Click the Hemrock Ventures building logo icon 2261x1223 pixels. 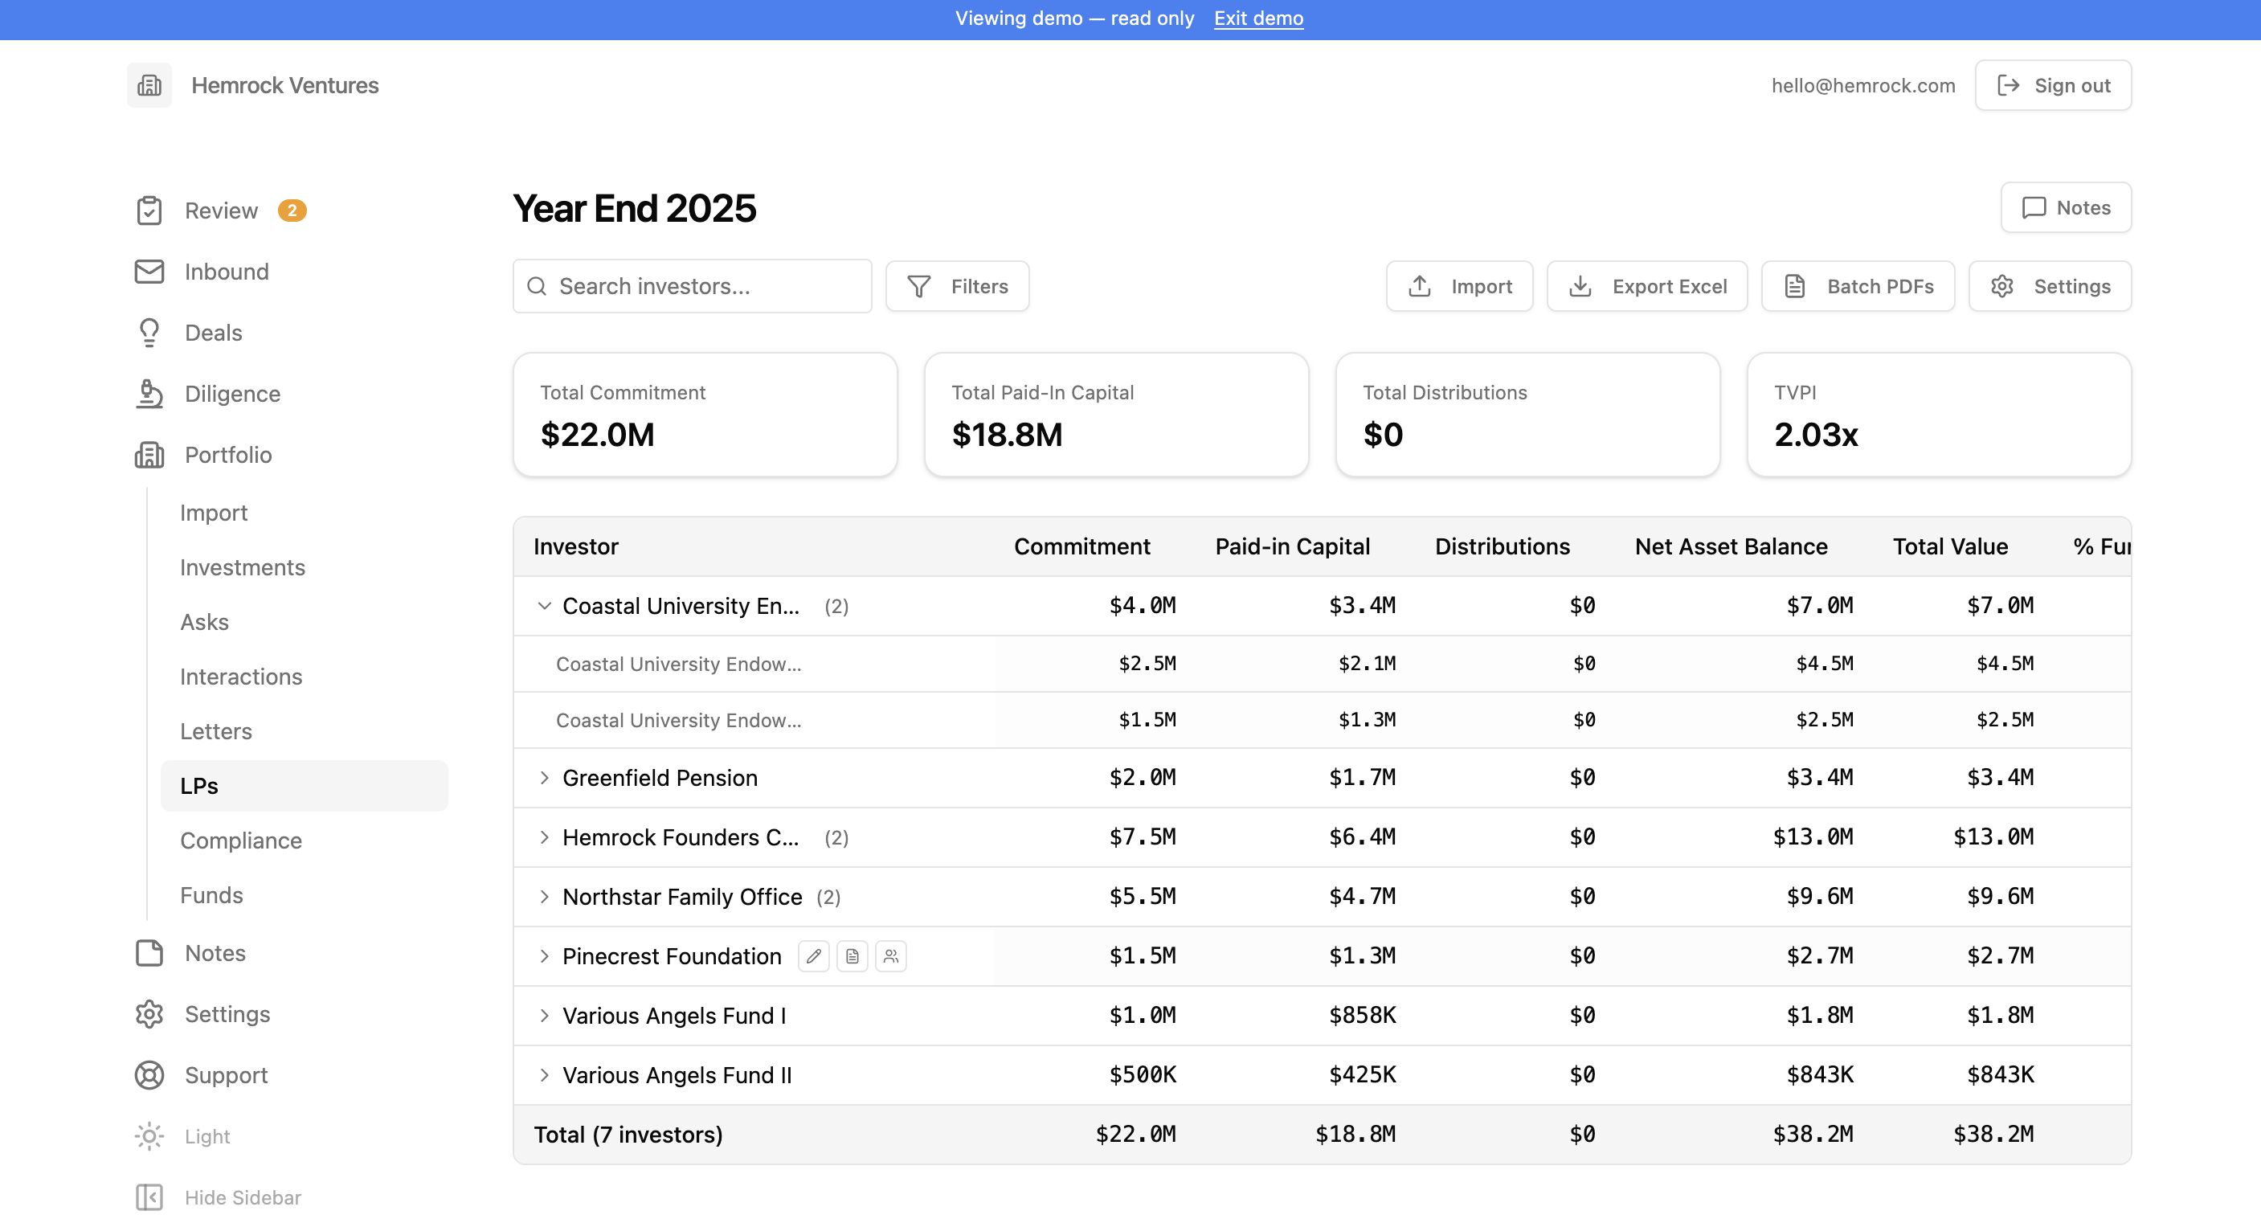149,85
